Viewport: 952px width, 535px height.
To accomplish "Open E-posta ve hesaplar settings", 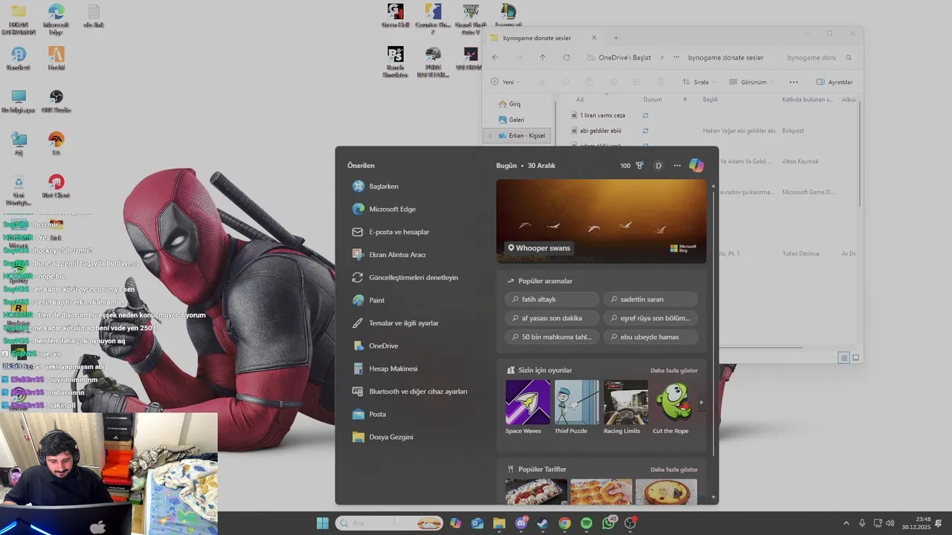I will tap(390, 232).
